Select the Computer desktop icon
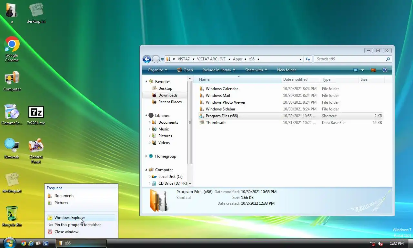This screenshot has height=248, width=413. pos(12,81)
